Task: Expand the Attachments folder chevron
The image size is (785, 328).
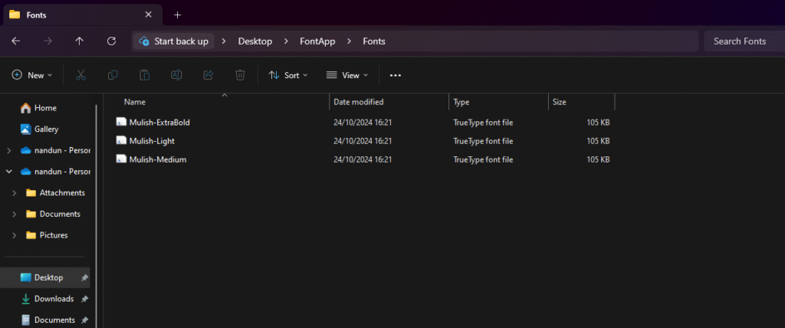Action: coord(15,193)
